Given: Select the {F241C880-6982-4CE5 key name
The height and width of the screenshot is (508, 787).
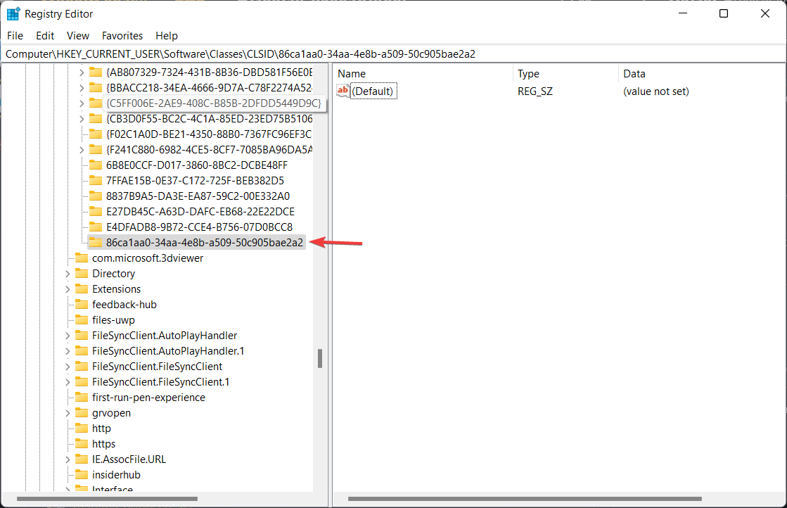Looking at the screenshot, I should (209, 150).
